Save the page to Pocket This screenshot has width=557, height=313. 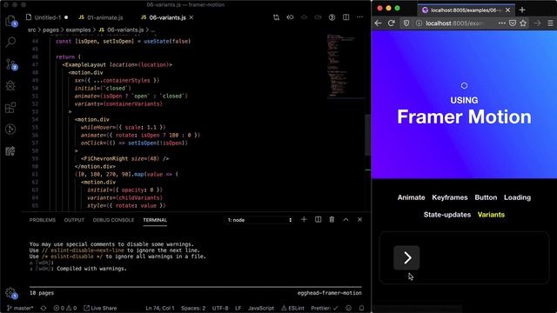point(513,23)
